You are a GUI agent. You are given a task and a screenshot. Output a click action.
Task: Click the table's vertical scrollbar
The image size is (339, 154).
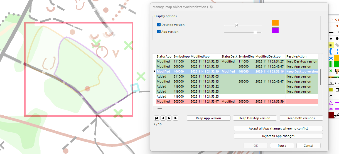[x=320, y=77]
